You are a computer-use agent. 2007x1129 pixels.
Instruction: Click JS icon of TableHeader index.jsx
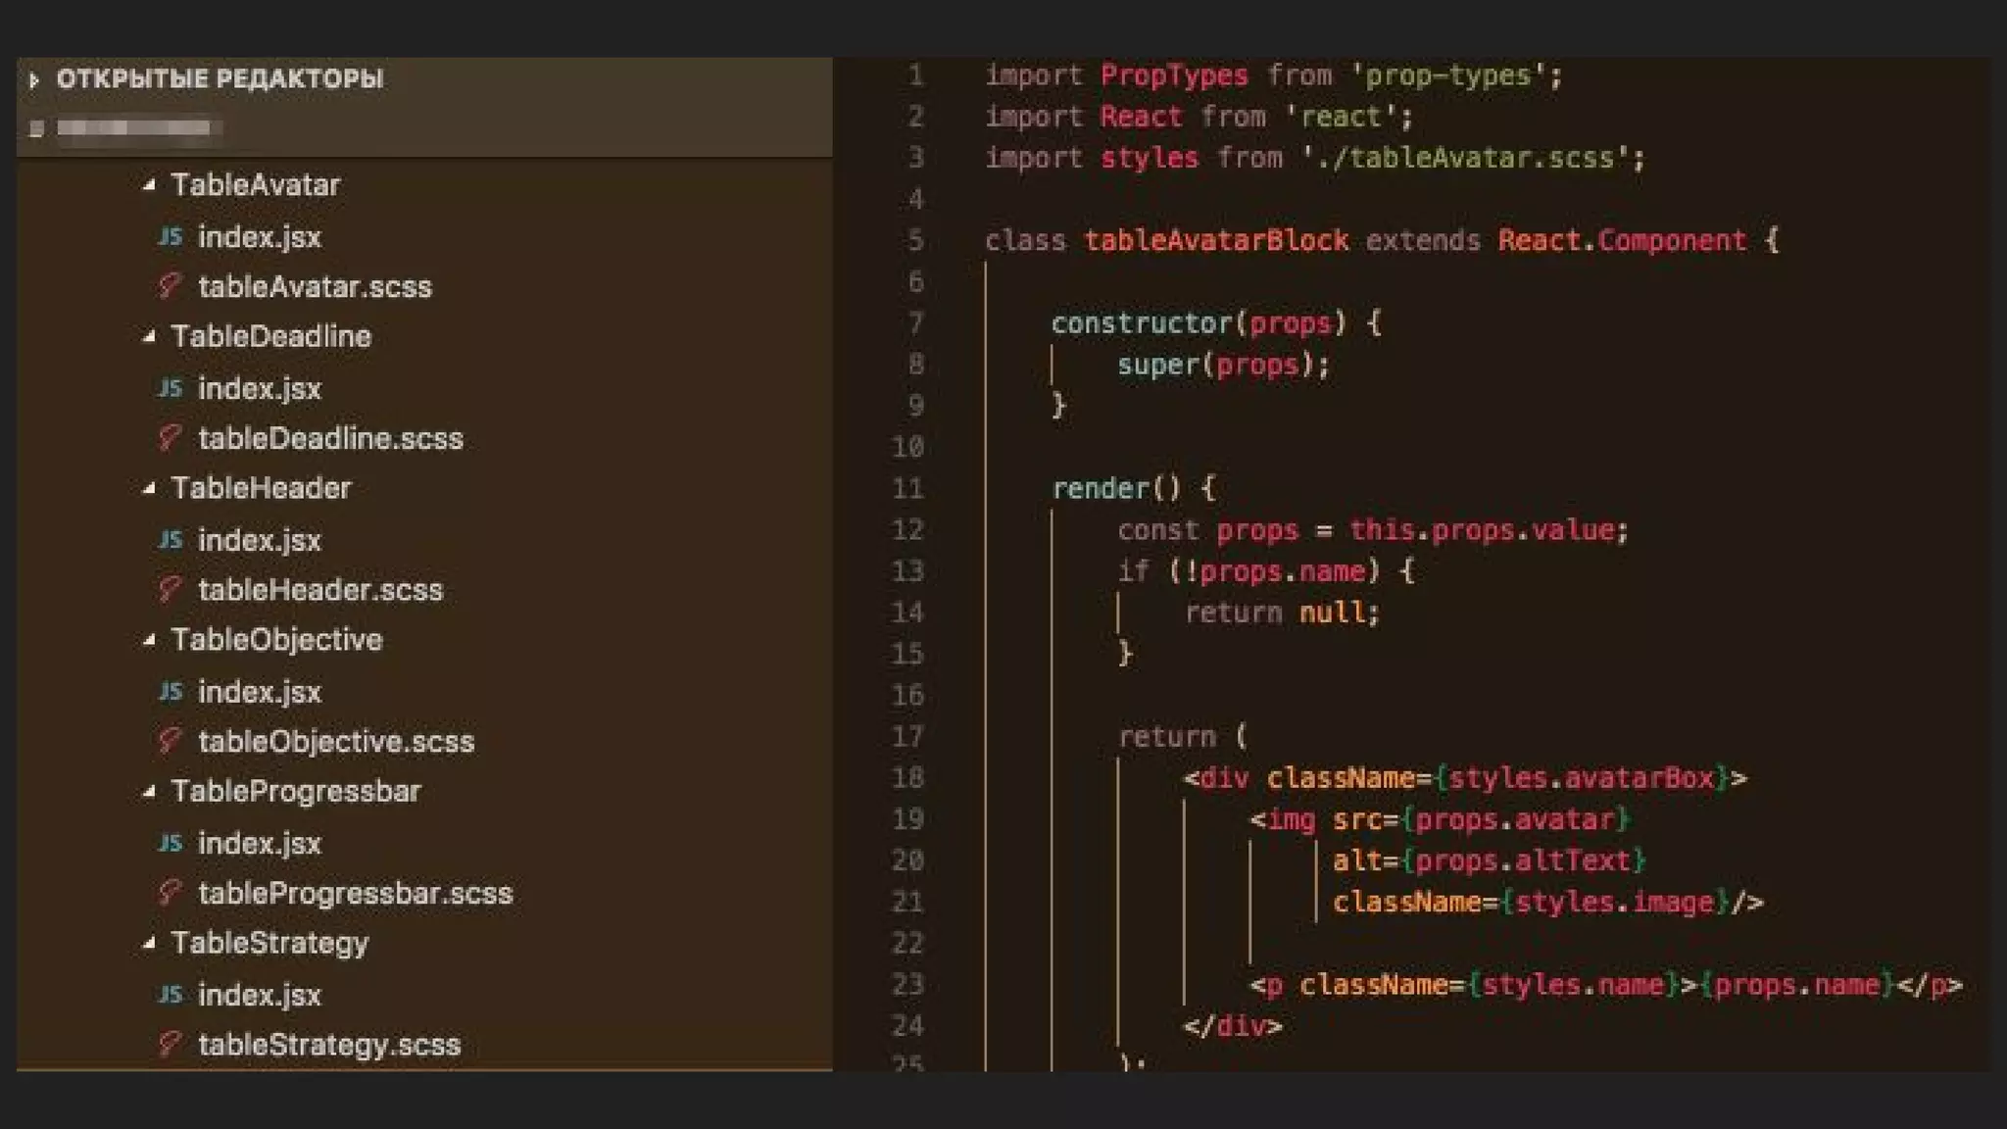point(171,540)
